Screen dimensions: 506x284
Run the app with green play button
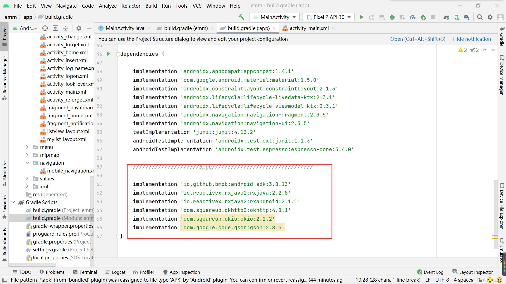tap(361, 17)
